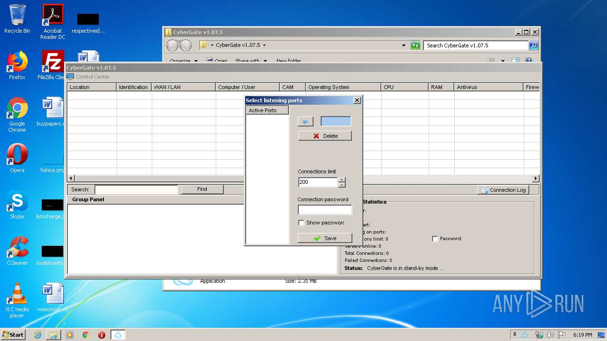Open the FileZilla Client desktop shortcut
Screen dimensions: 607x341
click(53, 65)
